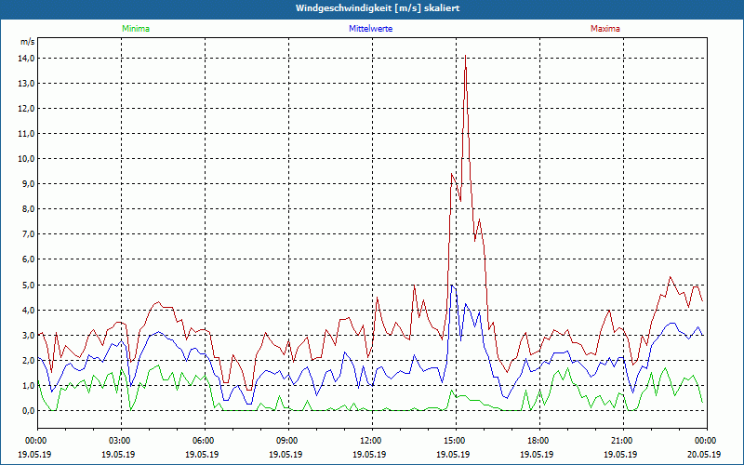Click the 12:00 time label
Screen dimensions: 744x465
coord(372,441)
